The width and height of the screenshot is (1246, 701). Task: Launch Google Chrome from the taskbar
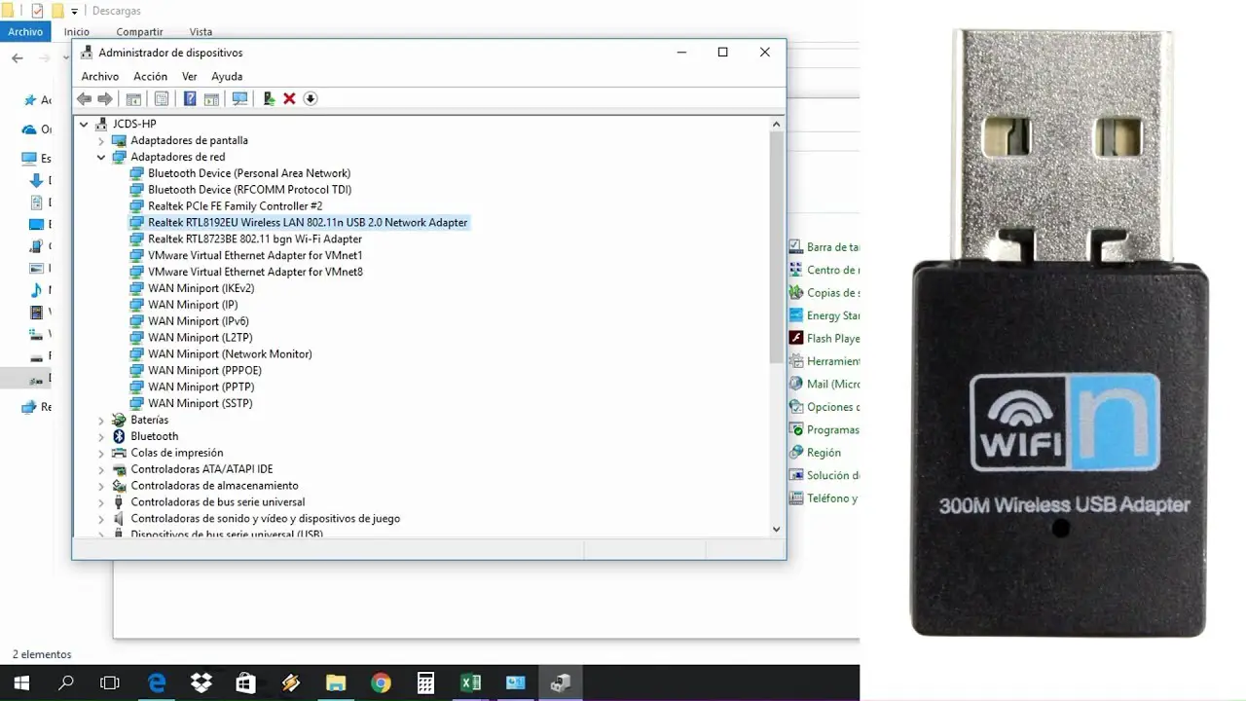click(381, 683)
